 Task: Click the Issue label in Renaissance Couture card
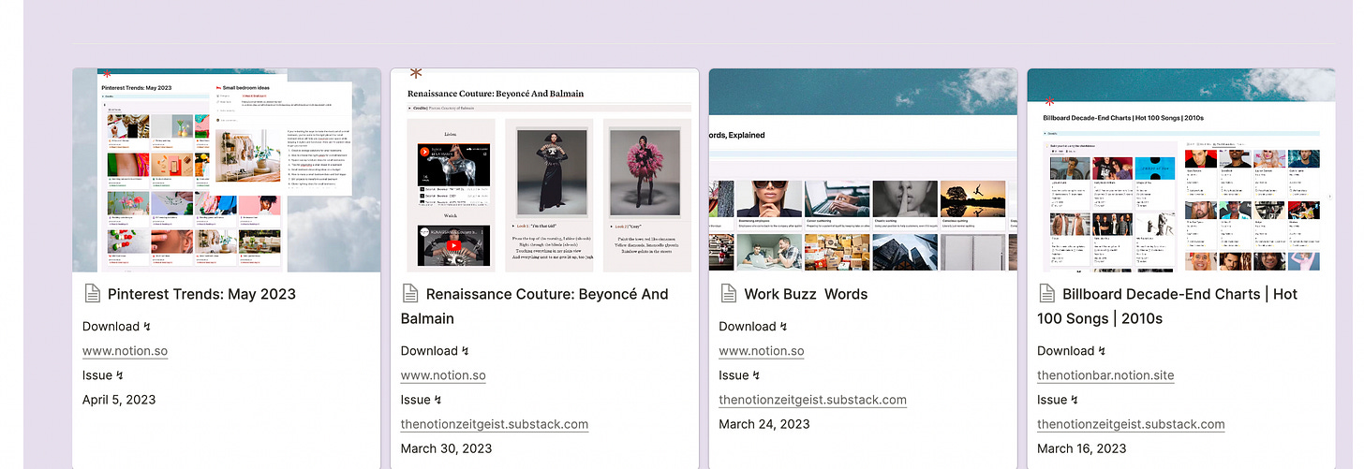point(422,400)
